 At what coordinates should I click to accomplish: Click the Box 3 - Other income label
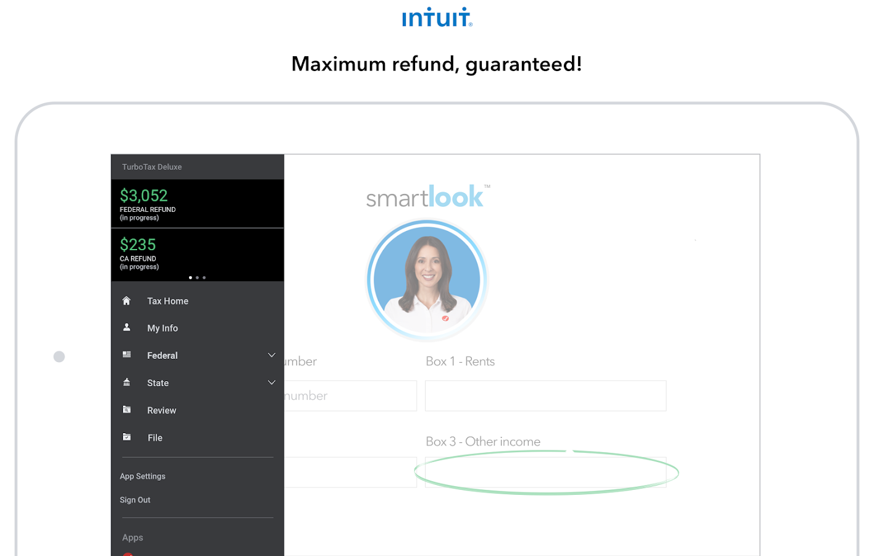click(483, 442)
